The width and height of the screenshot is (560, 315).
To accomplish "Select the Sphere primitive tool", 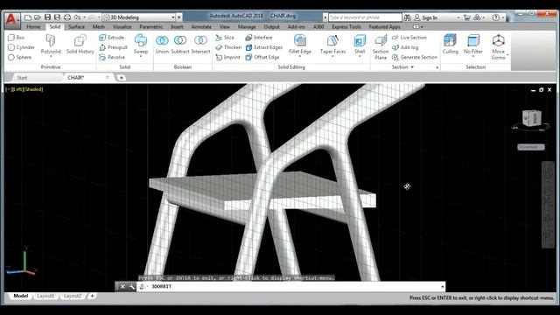I will [x=19, y=57].
